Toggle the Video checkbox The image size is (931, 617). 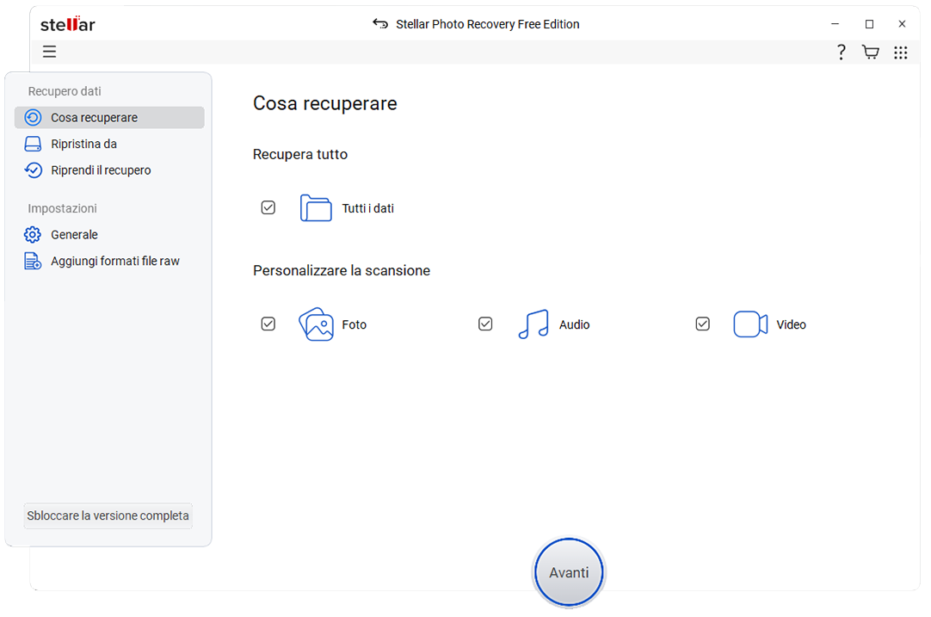[703, 324]
